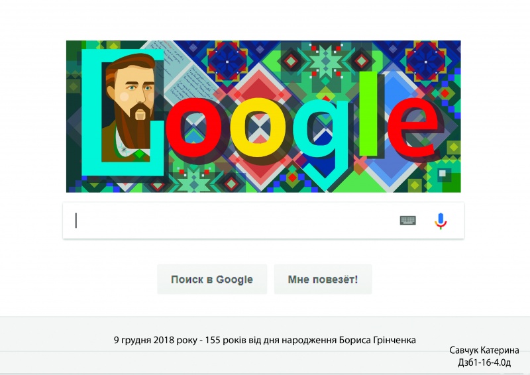Click the microphone voice search icon

coord(441,221)
